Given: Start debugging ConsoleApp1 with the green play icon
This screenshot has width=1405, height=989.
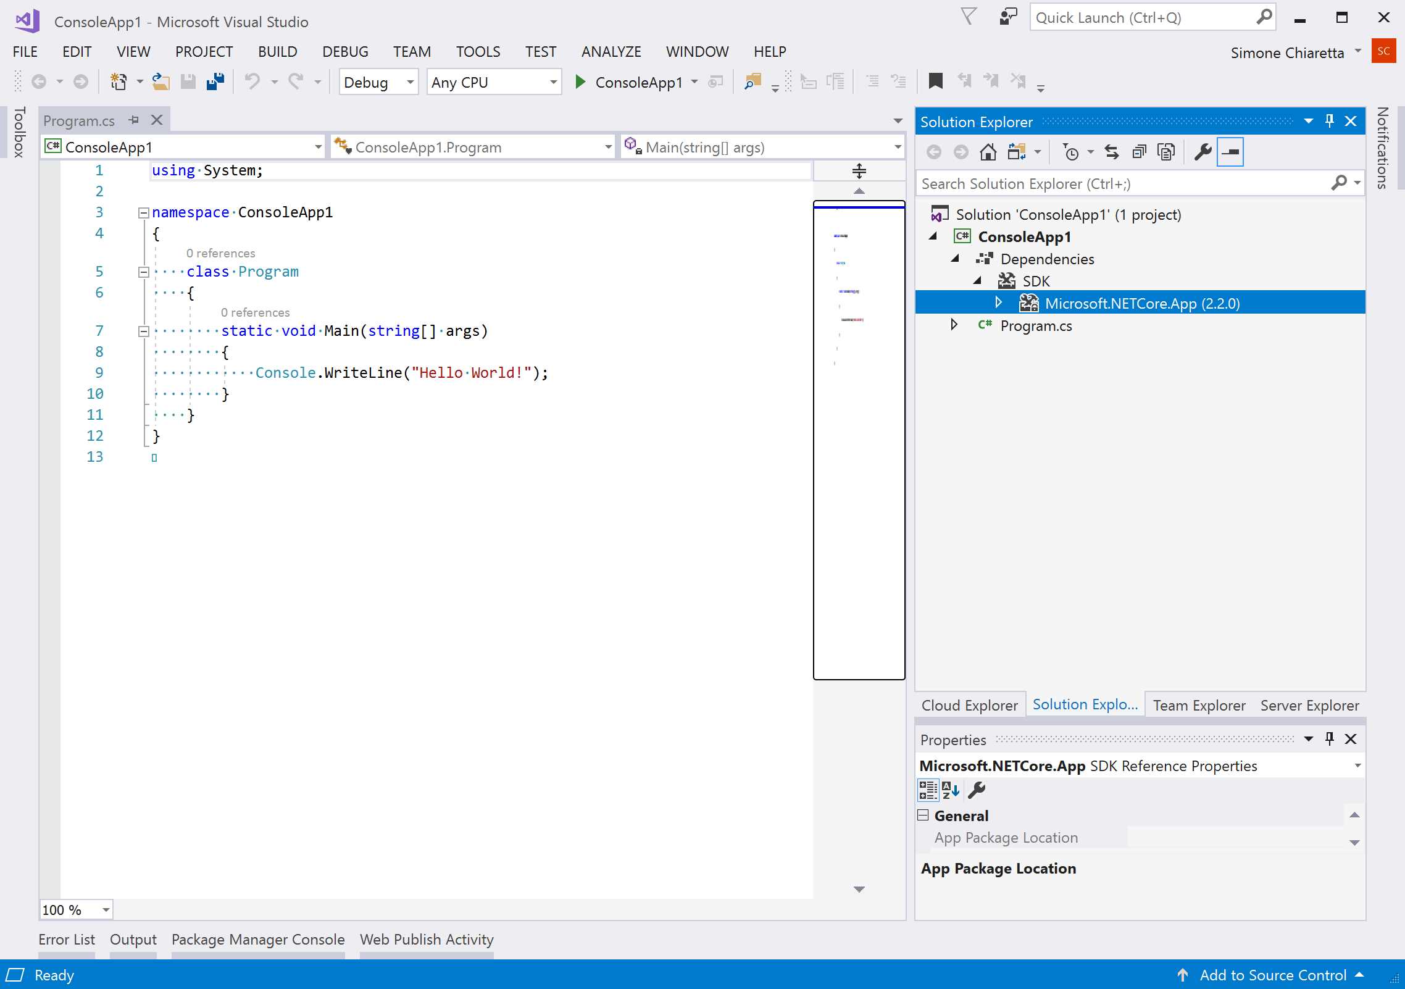Looking at the screenshot, I should pos(579,81).
